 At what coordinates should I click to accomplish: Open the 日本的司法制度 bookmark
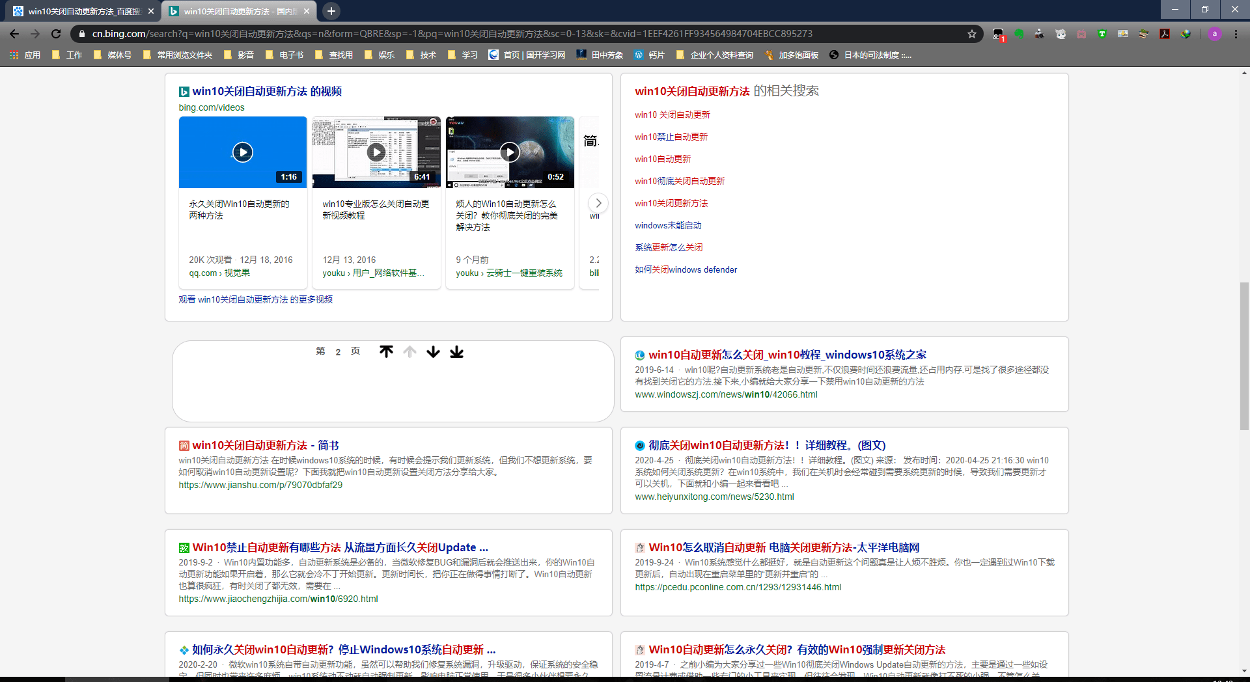pyautogui.click(x=870, y=55)
